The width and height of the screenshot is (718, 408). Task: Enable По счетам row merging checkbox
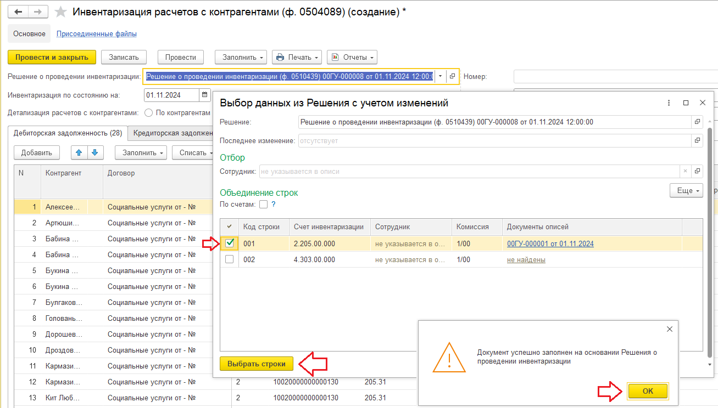(264, 205)
